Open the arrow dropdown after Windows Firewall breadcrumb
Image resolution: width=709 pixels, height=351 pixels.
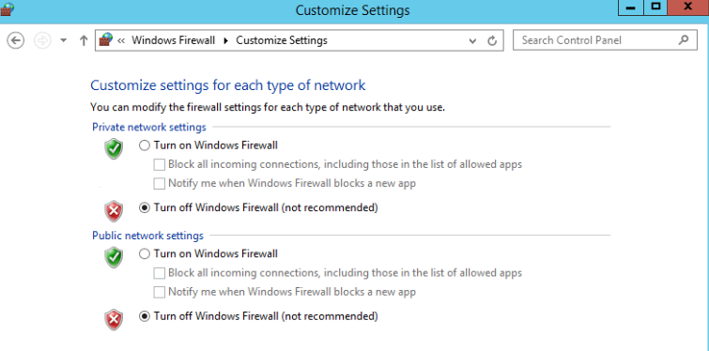point(226,40)
